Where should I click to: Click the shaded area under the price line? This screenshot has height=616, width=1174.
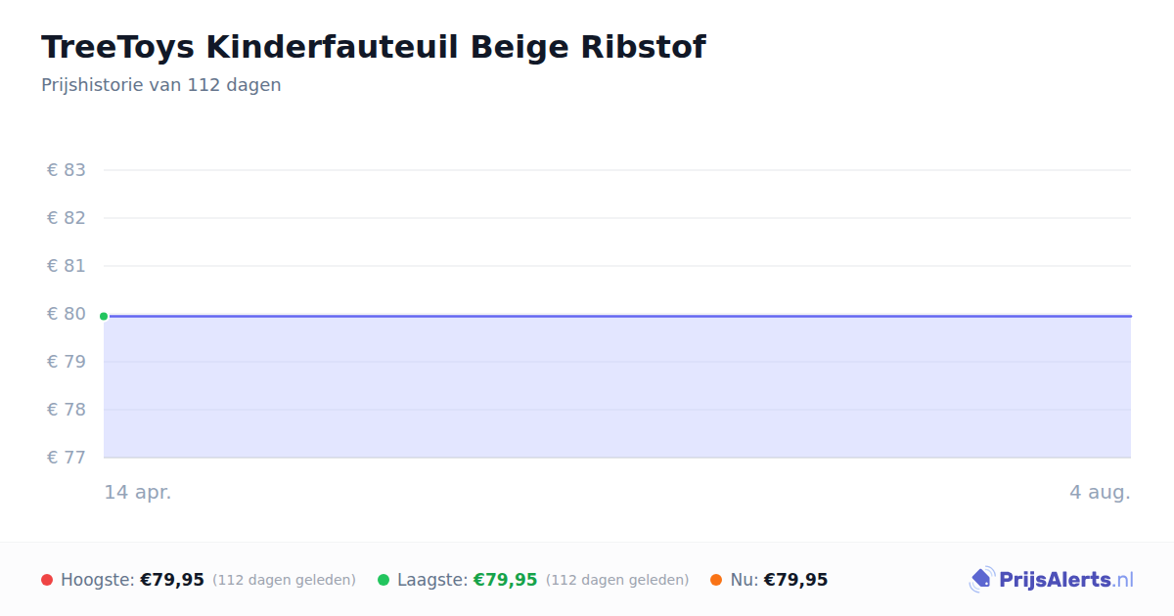617,387
